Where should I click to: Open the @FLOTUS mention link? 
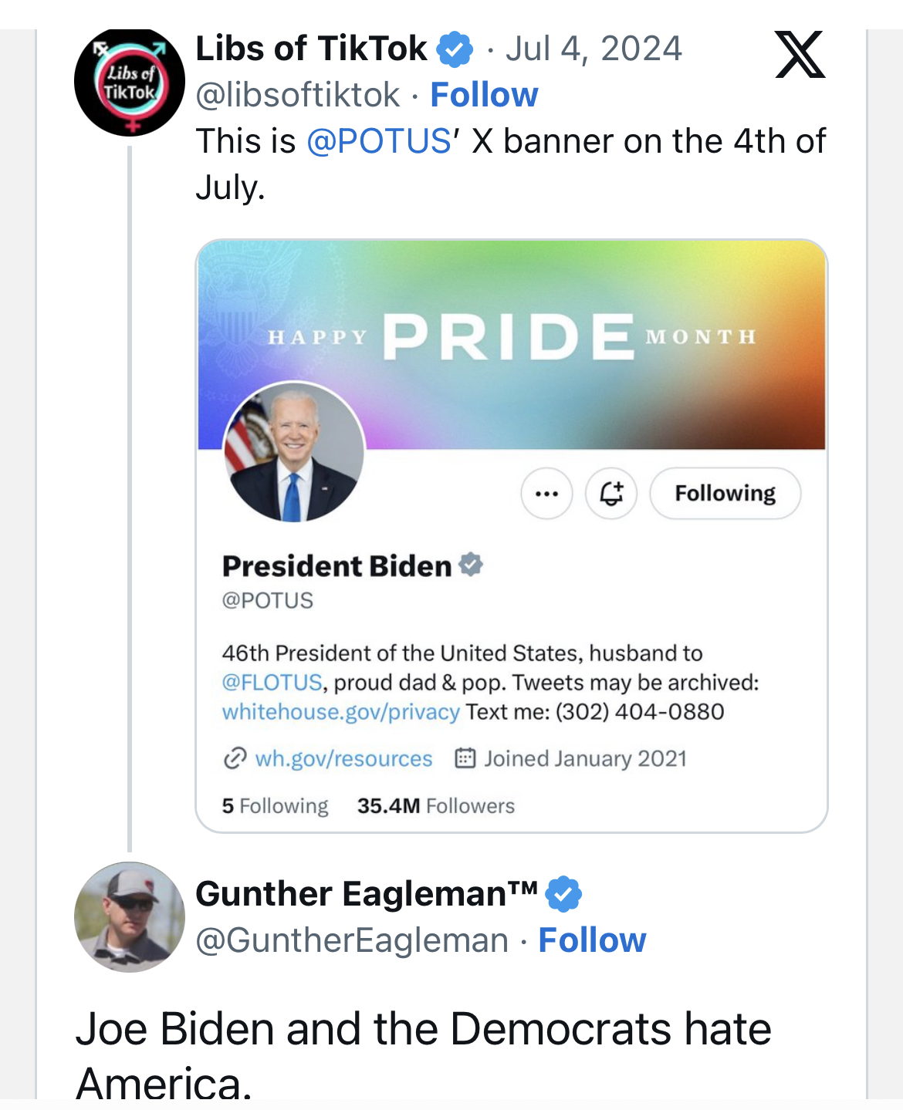click(272, 683)
